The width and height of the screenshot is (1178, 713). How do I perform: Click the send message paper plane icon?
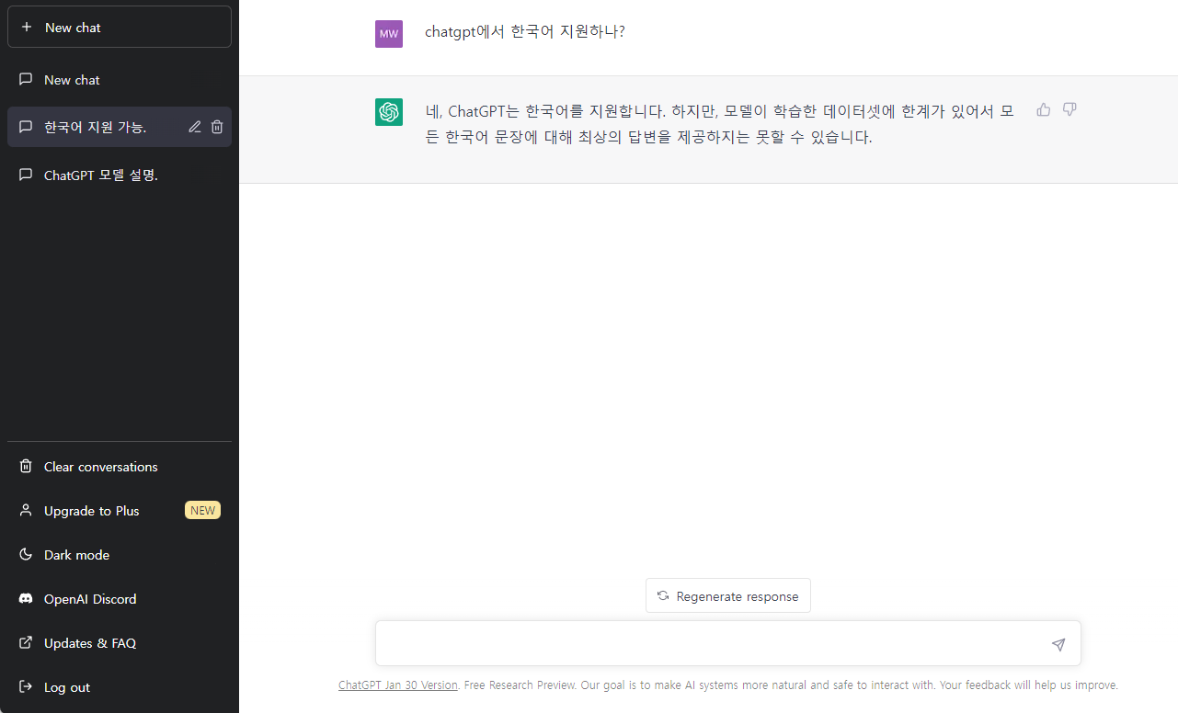[1058, 645]
